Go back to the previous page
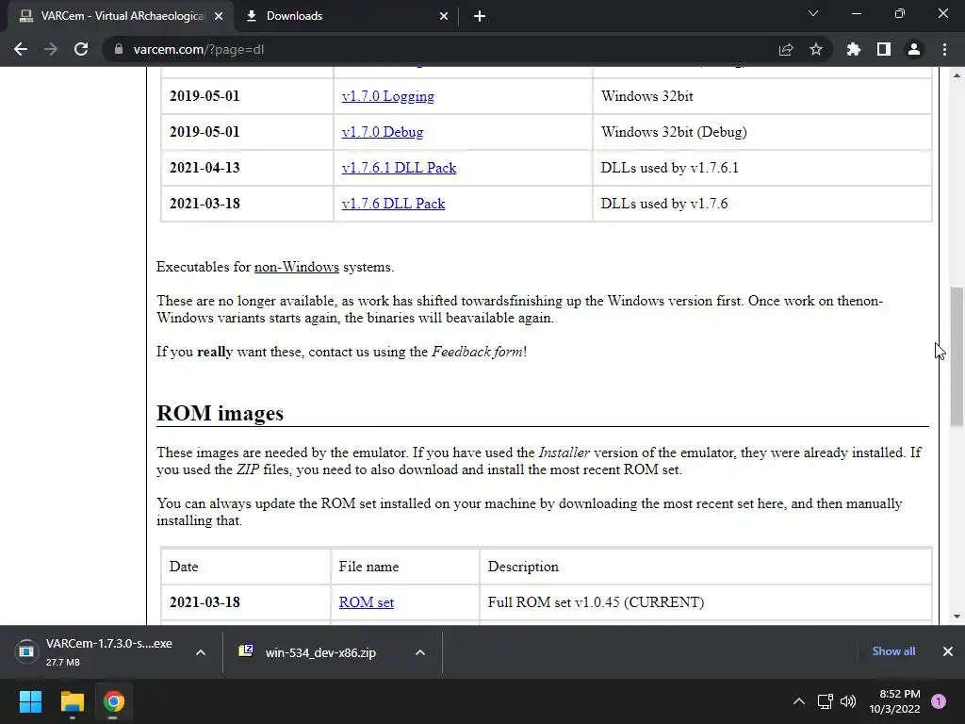 [x=21, y=49]
